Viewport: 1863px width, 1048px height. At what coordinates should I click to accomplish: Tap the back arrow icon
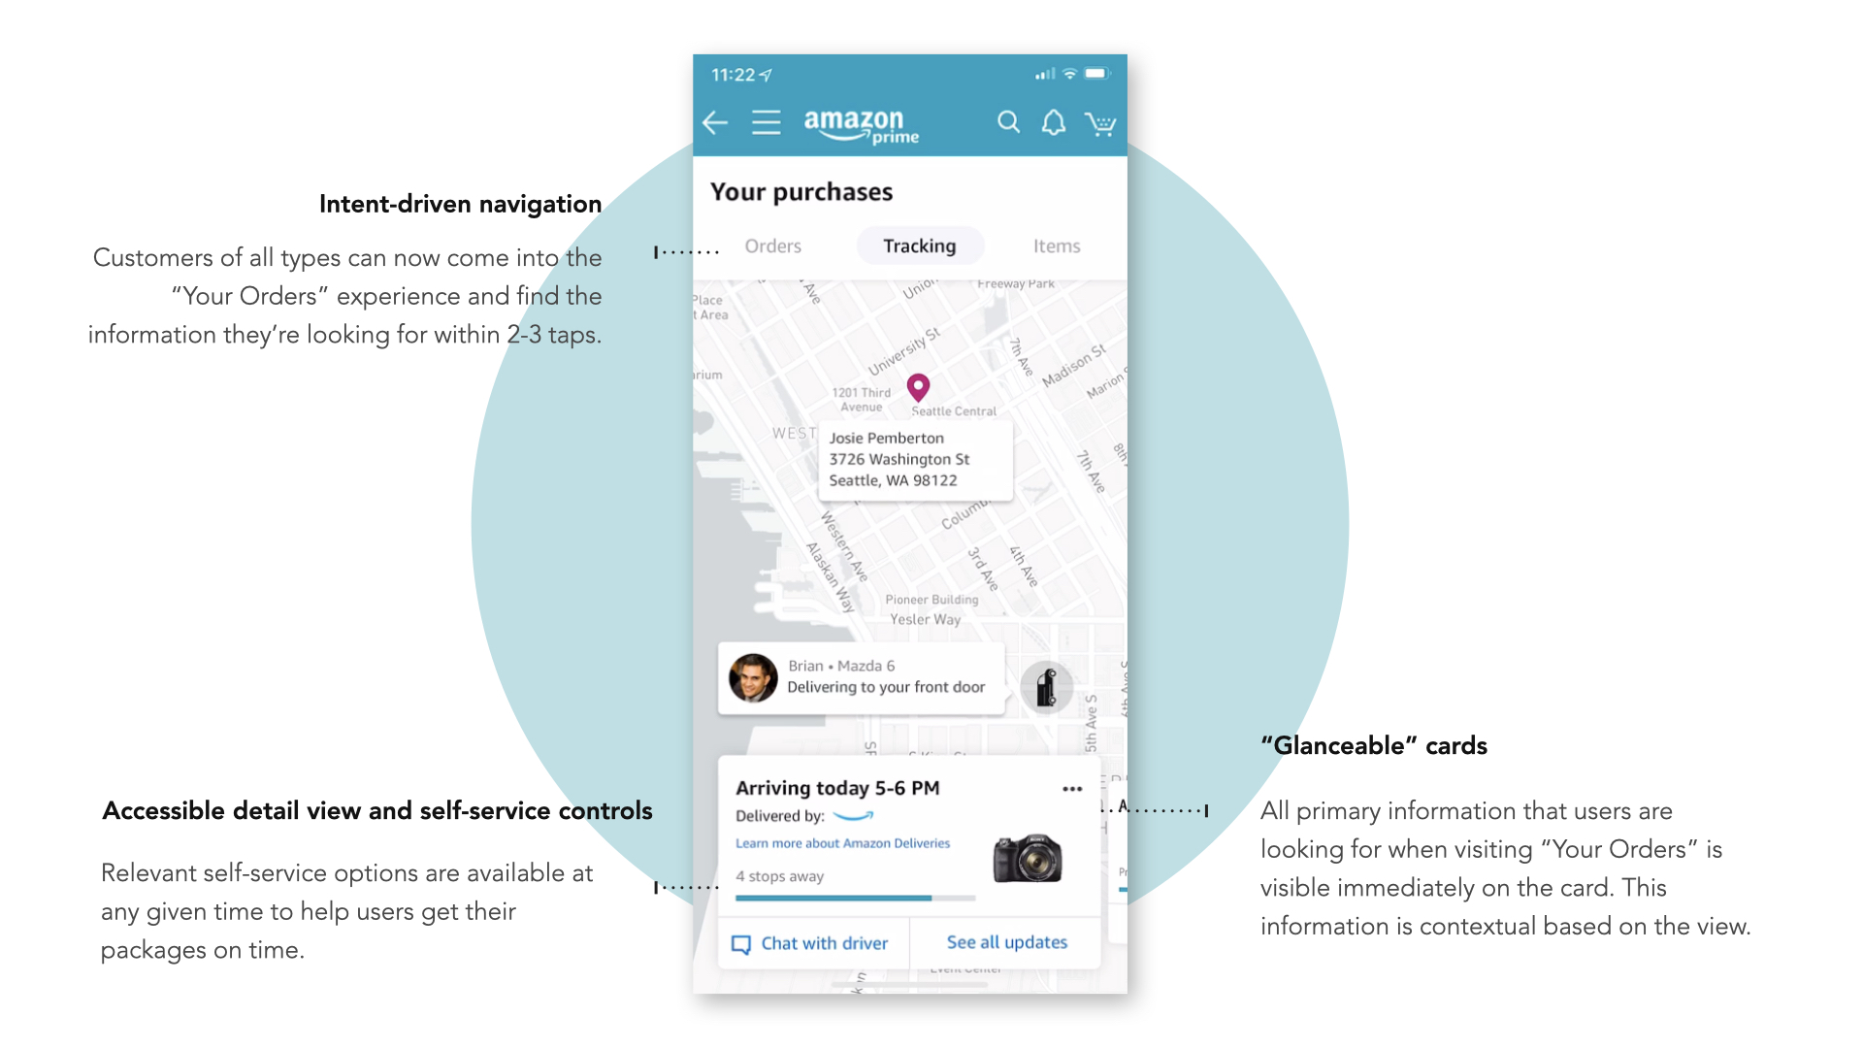[713, 124]
